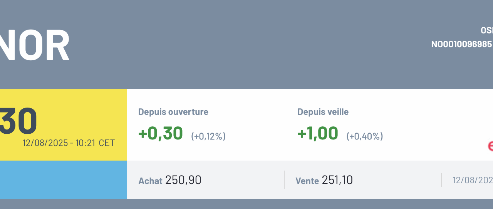Click the partial date in grey bar
Image resolution: width=493 pixels, height=209 pixels.
pos(473,180)
